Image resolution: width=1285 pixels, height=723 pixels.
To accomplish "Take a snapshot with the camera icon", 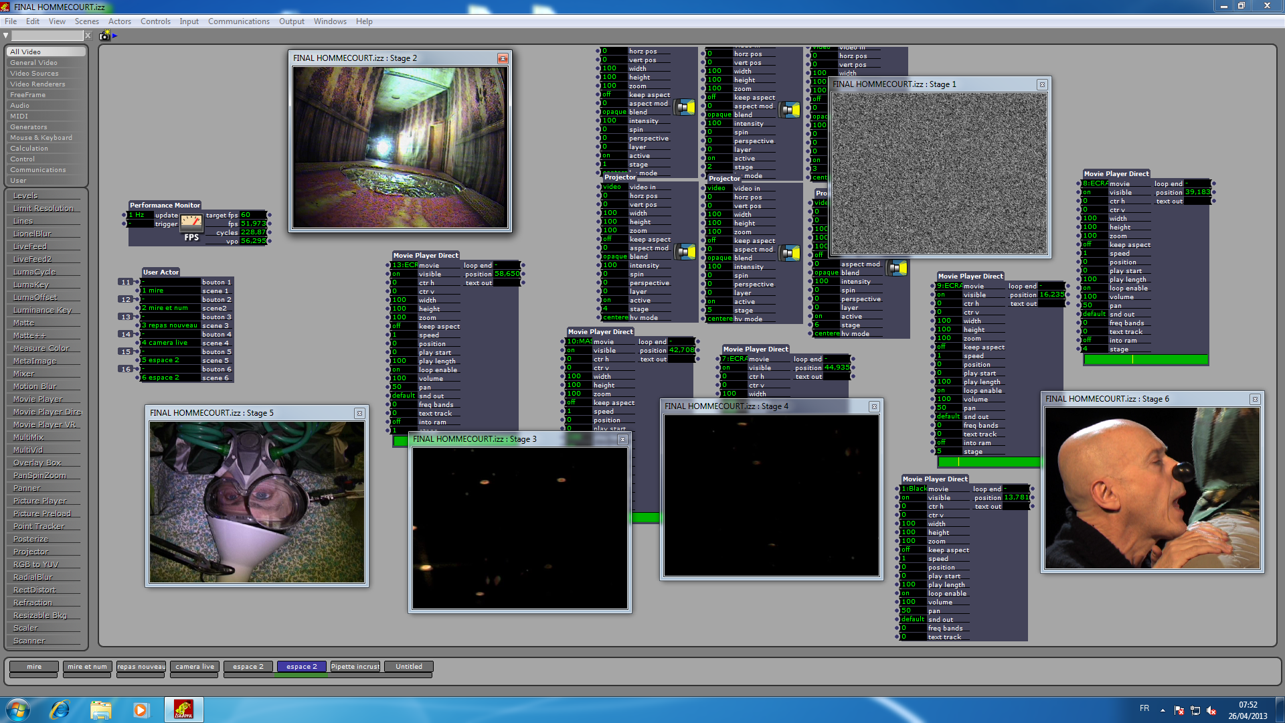I will [x=104, y=35].
